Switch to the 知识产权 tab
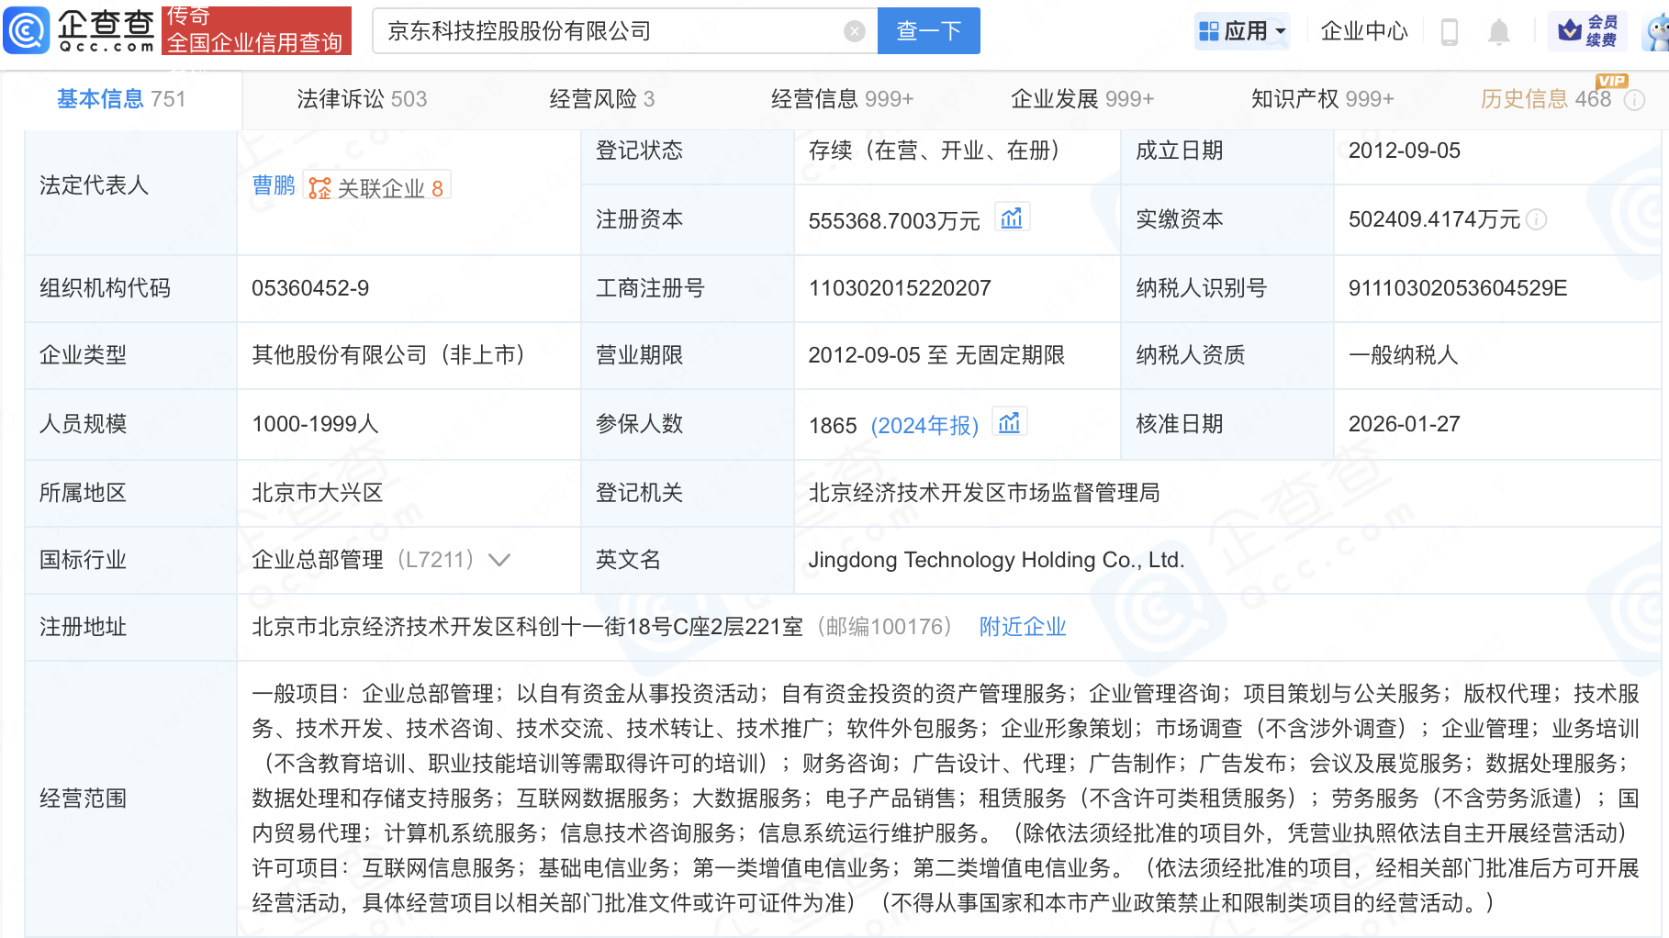Screen dimensions: 1669x938 (x=1322, y=99)
